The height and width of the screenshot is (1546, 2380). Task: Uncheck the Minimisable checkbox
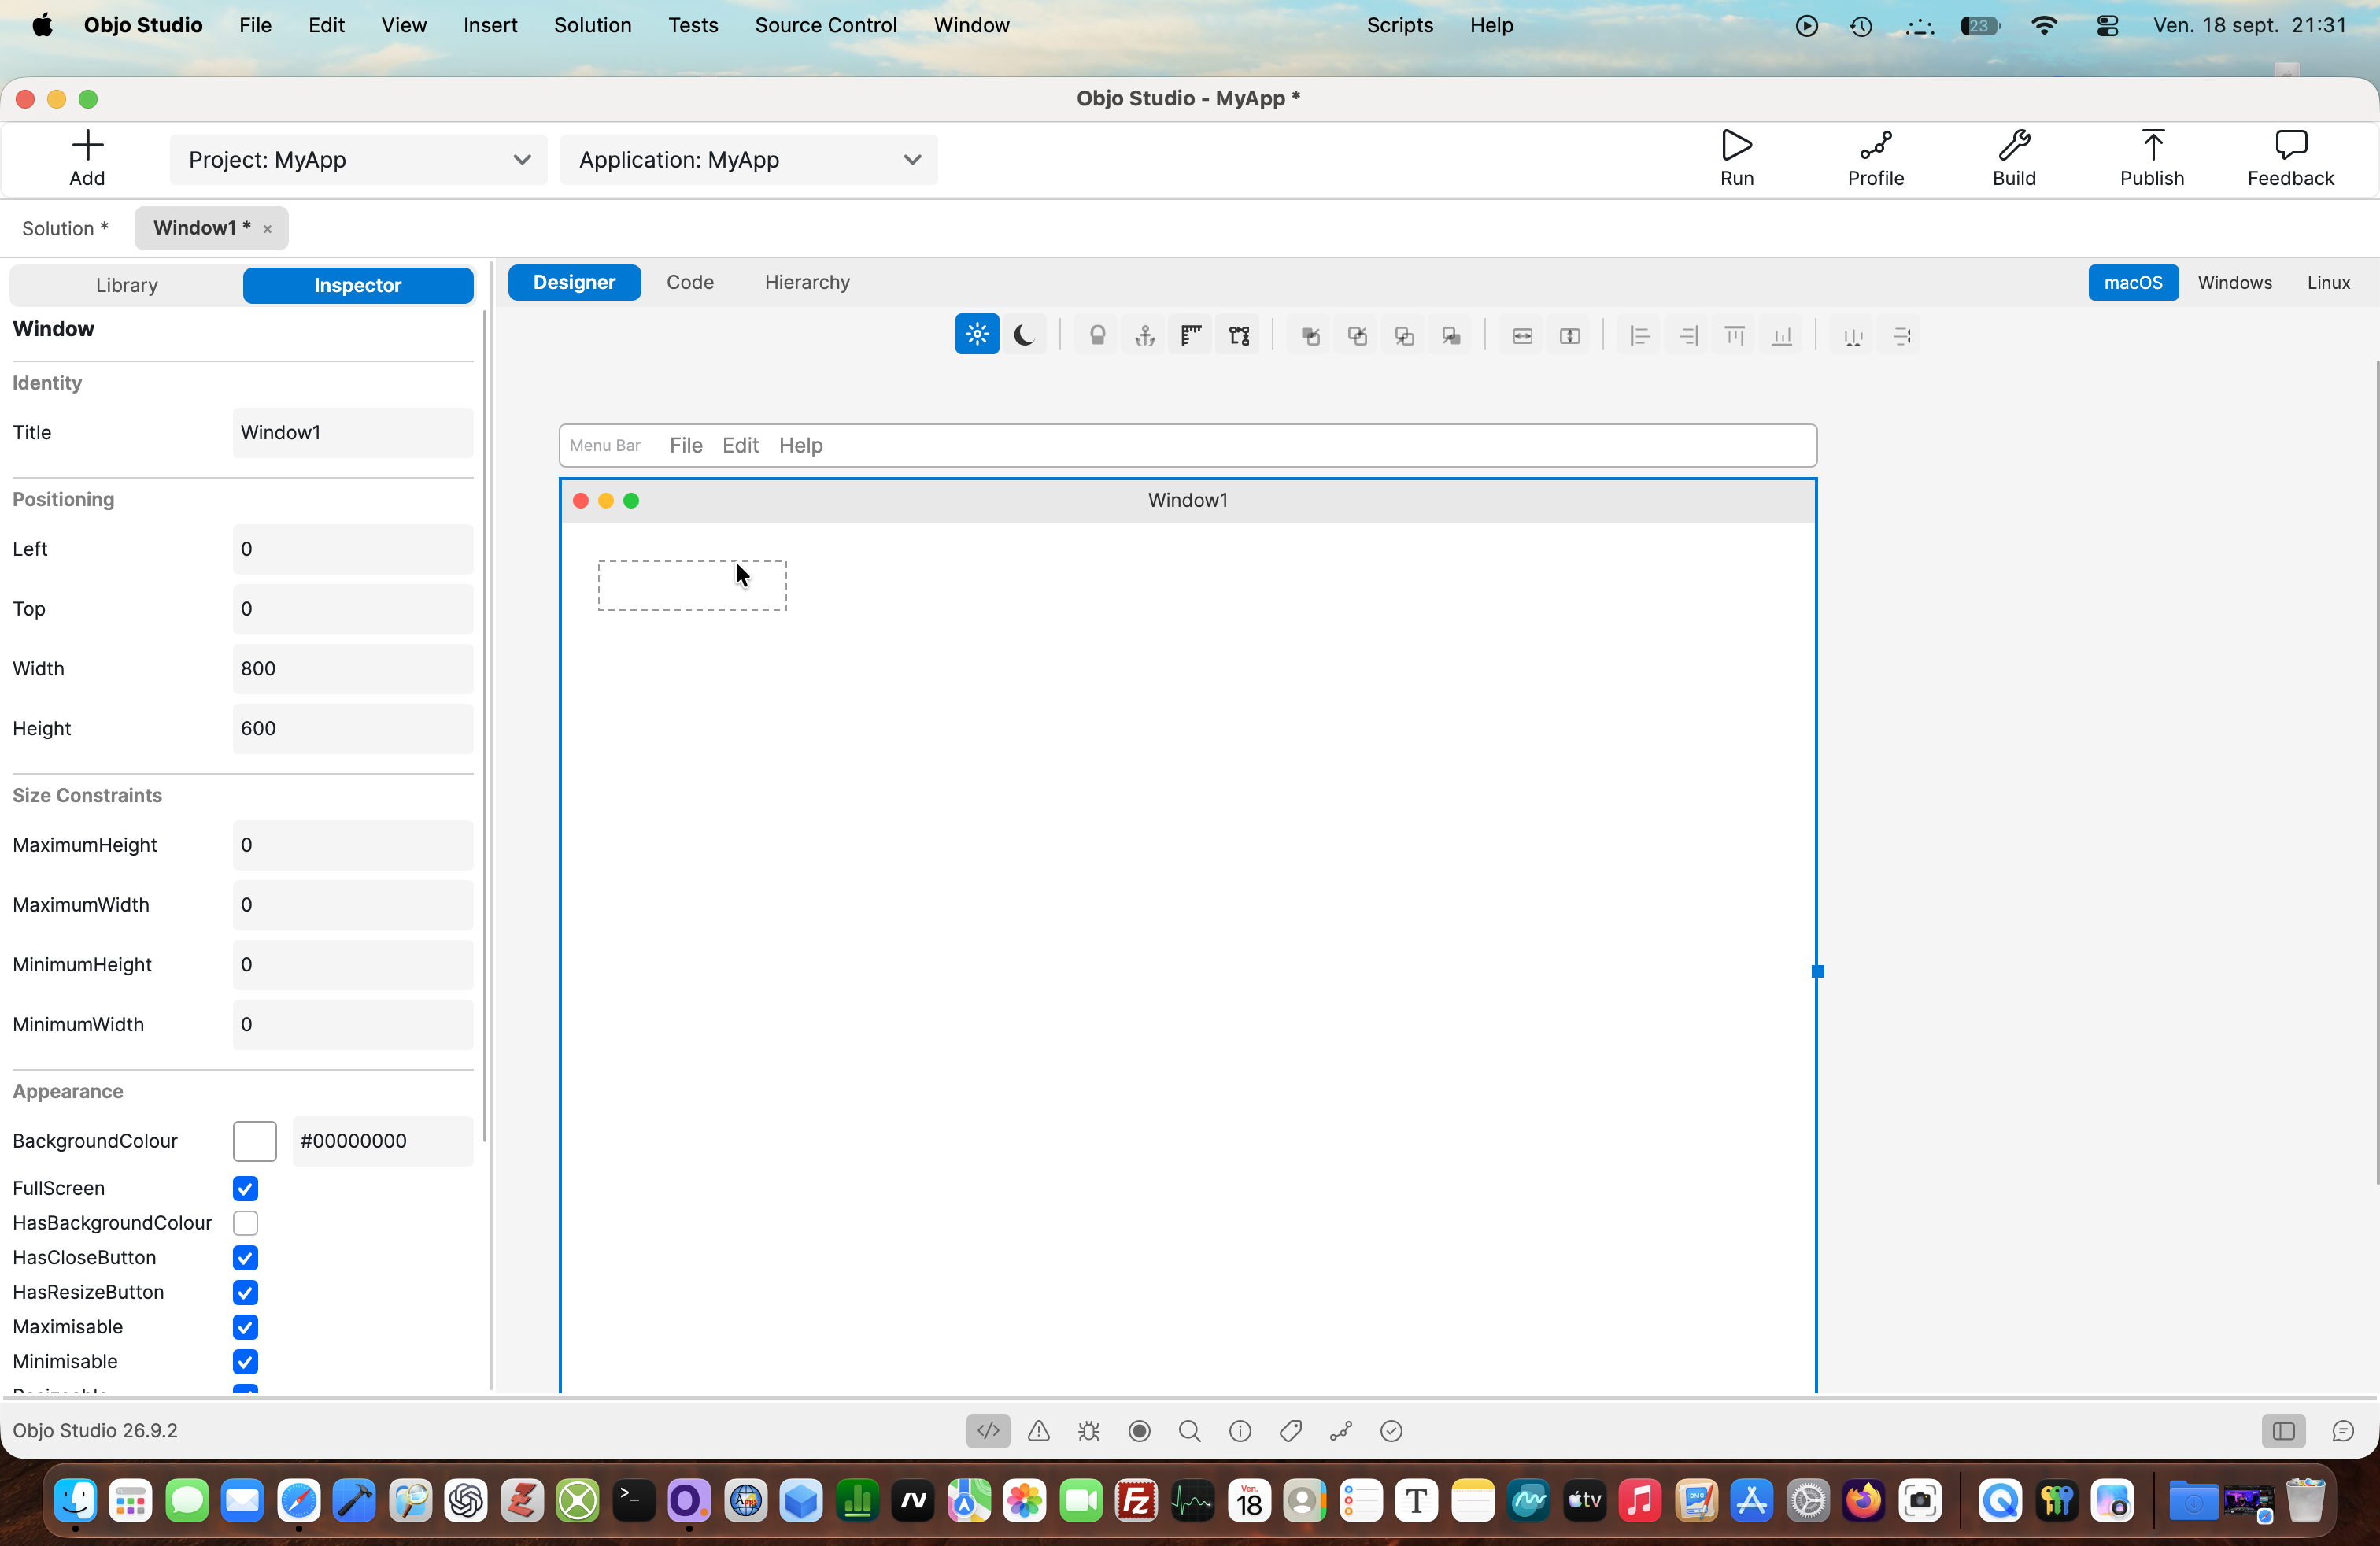point(245,1362)
